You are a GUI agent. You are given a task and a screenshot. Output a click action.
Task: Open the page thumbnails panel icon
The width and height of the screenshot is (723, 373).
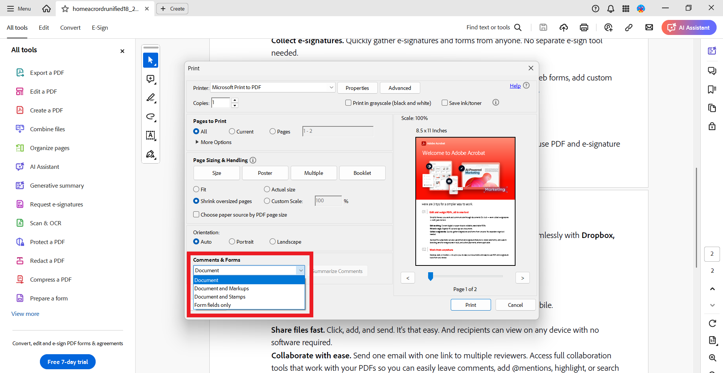(712, 108)
